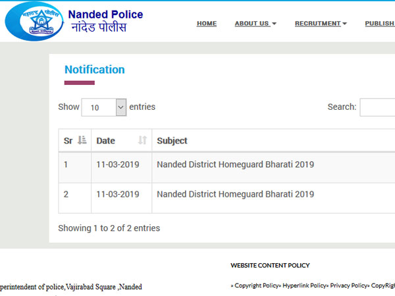Expand the ABOUT US menu
Image resolution: width=395 pixels, height=296 pixels.
(x=255, y=24)
